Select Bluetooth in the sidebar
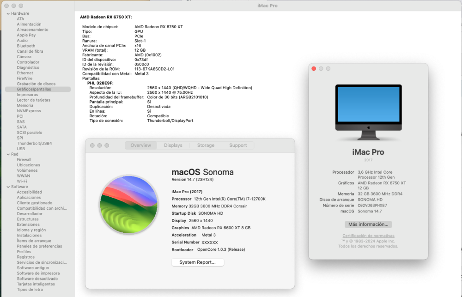Screen dimensions: 462x297 (x=26, y=46)
